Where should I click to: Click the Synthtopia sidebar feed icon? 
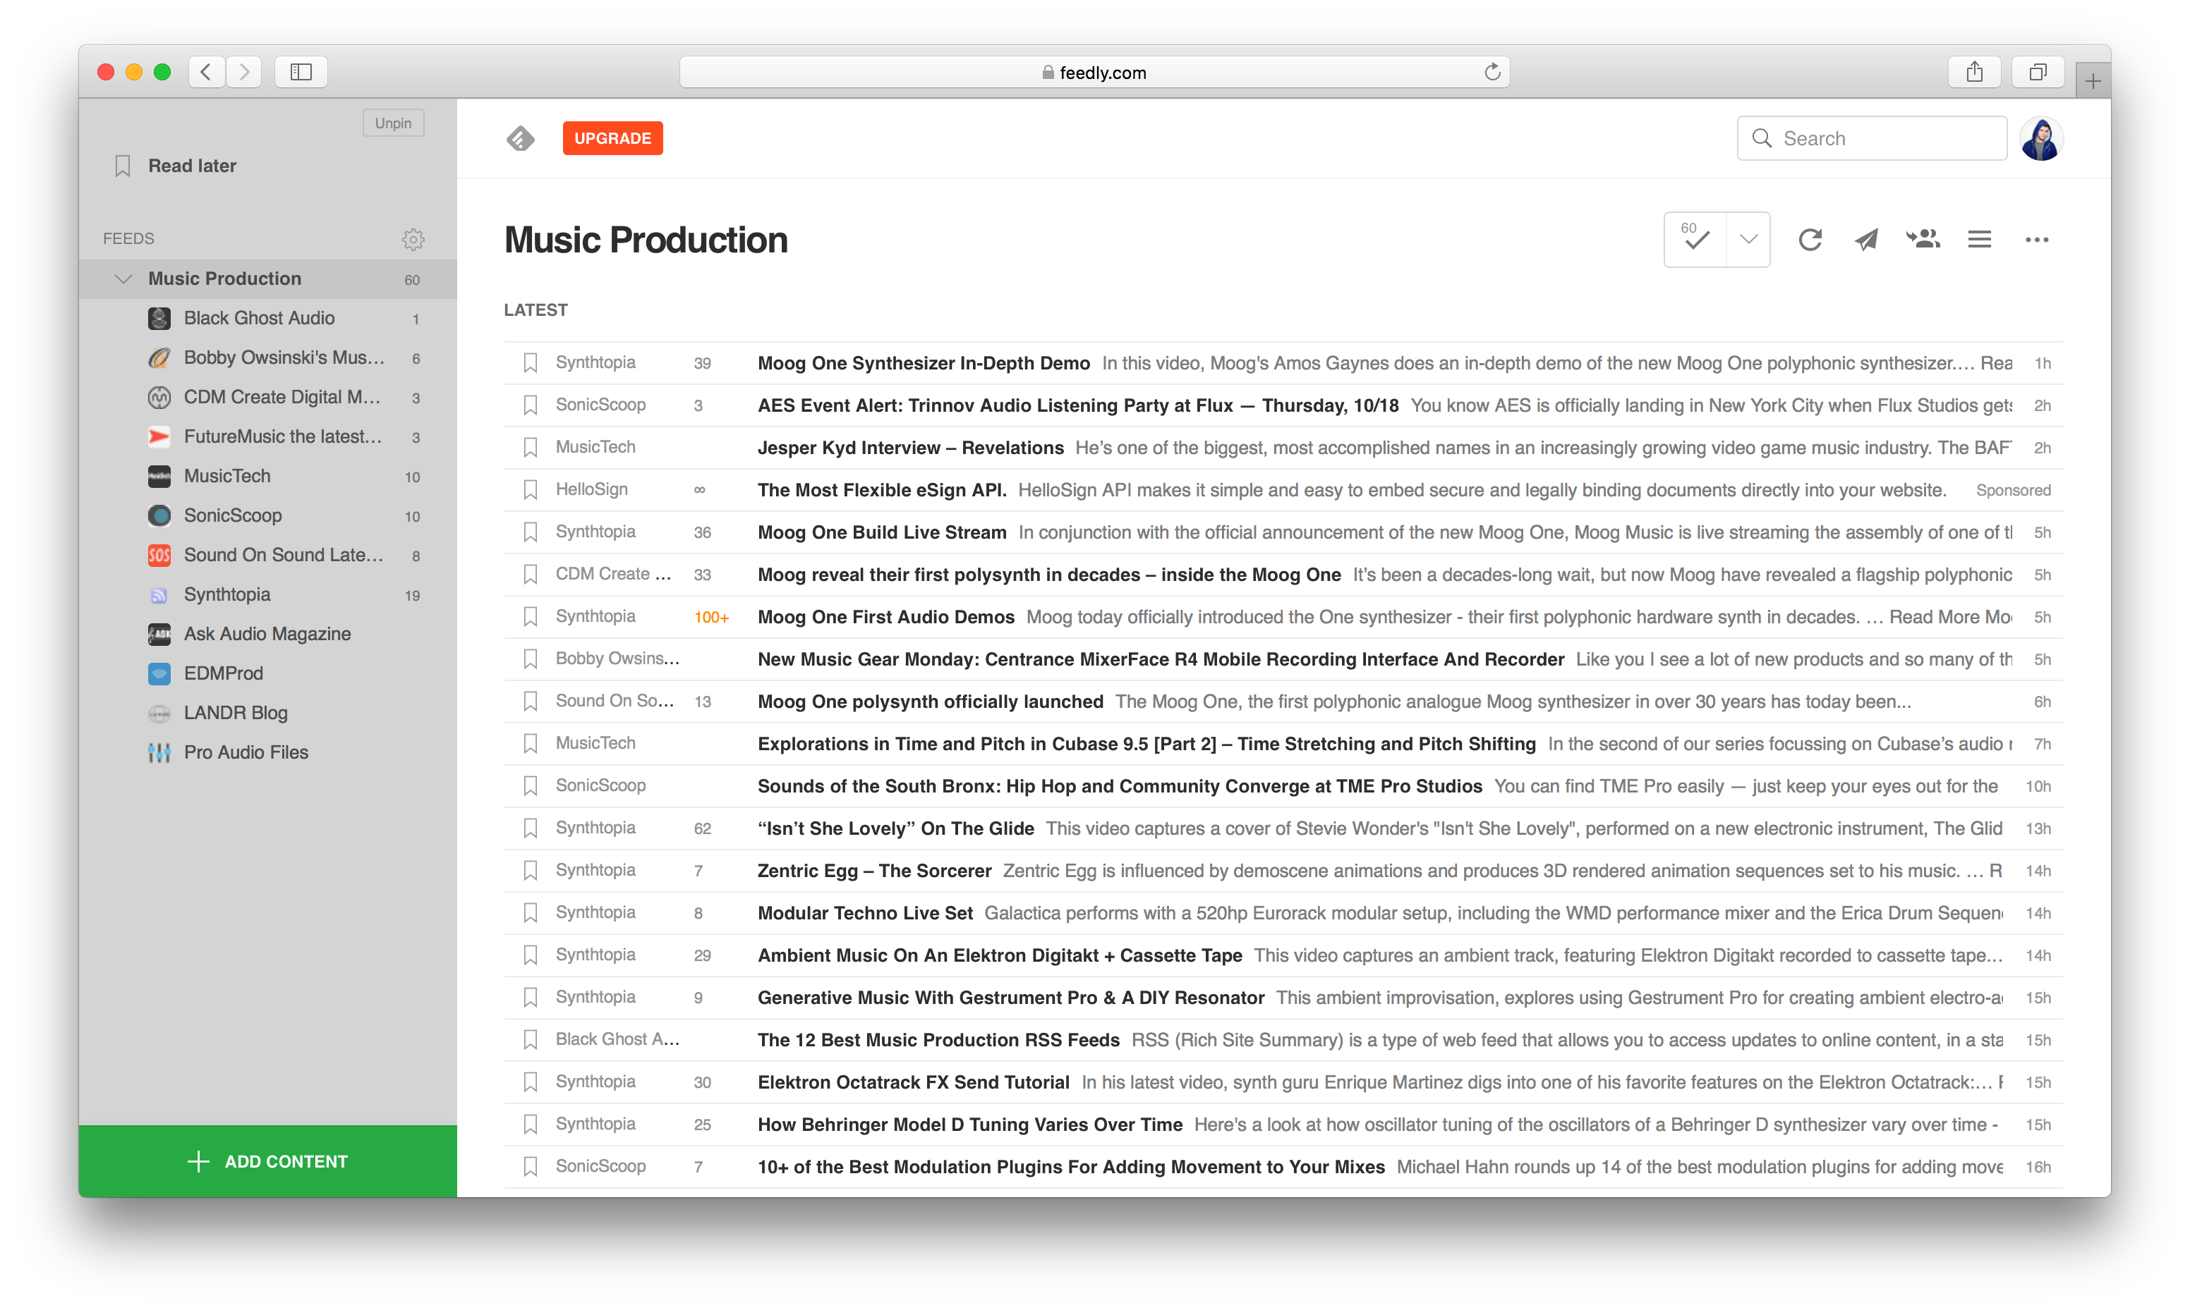pos(159,595)
